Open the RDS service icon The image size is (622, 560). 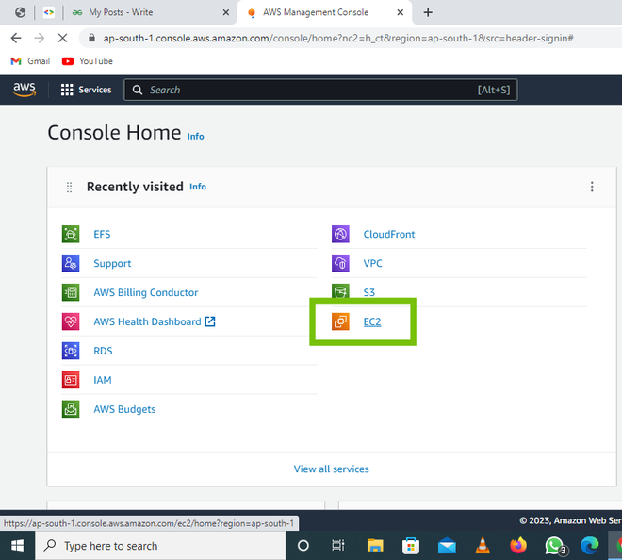[71, 351]
